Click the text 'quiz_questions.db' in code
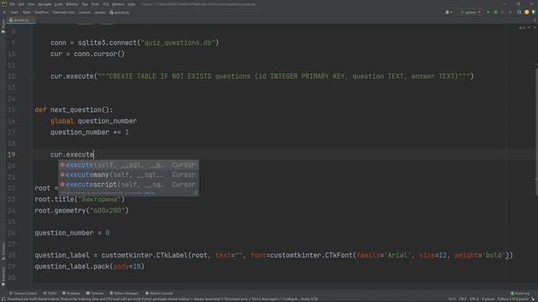 point(177,43)
